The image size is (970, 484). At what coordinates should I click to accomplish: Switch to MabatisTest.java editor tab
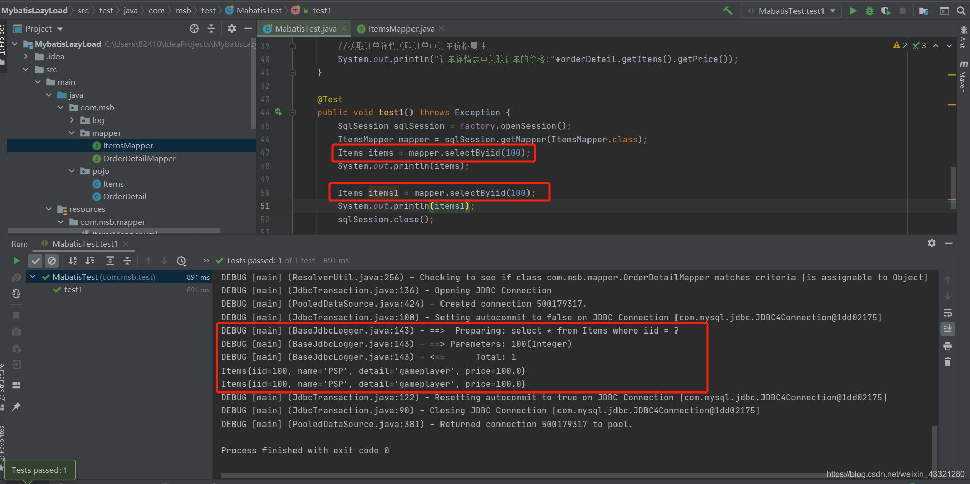305,29
